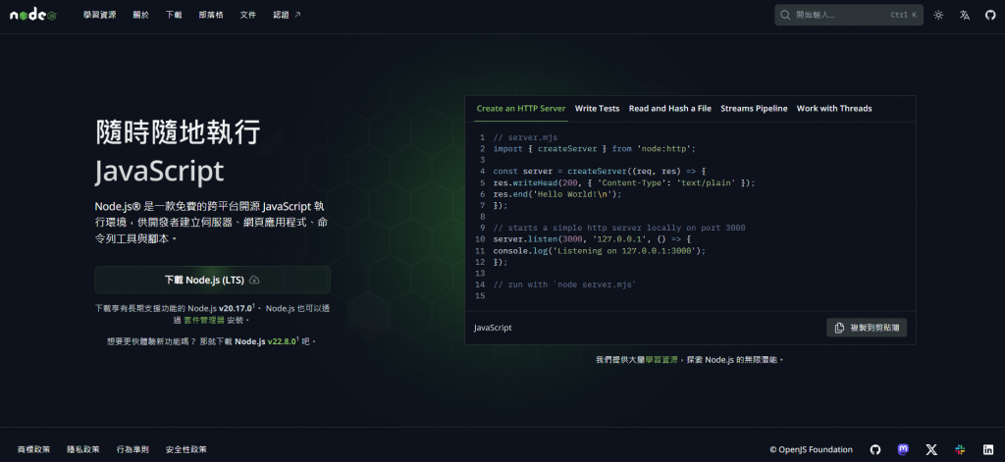This screenshot has height=462, width=1005.
Task: Open the GitHub icon in the top header
Action: click(990, 15)
